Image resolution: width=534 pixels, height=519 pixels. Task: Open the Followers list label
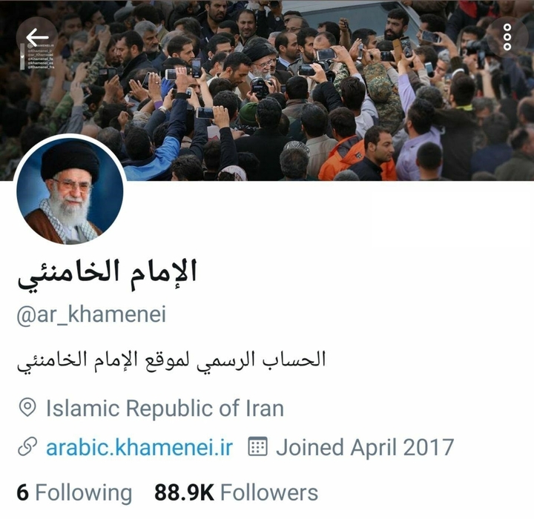pyautogui.click(x=269, y=492)
